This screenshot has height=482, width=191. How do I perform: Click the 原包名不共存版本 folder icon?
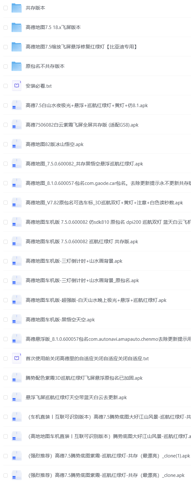17,66
